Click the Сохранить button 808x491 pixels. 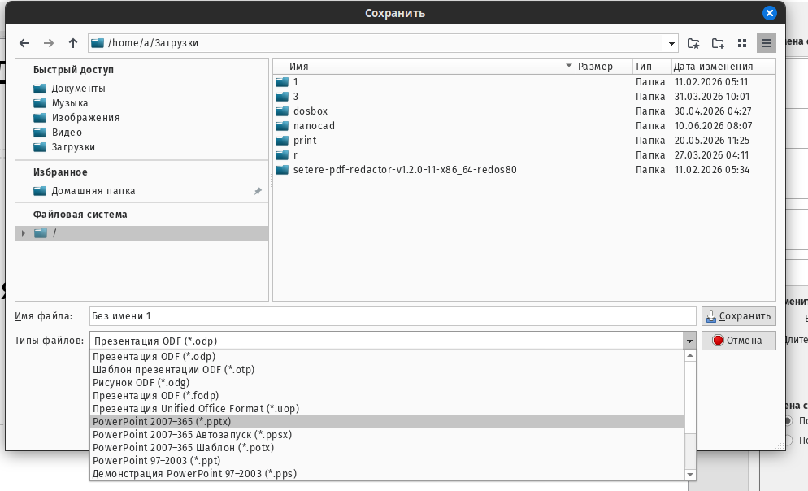click(x=738, y=316)
